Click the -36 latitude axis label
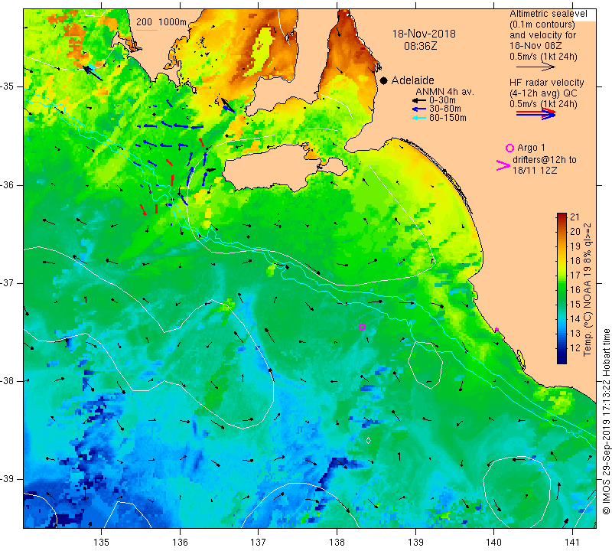The width and height of the screenshot is (612, 551). (x=8, y=184)
